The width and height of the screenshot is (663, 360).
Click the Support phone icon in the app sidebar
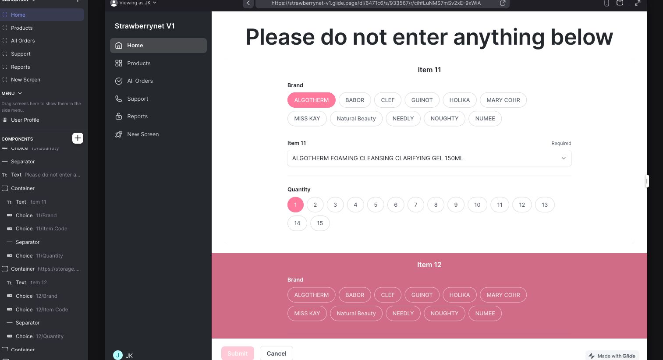(x=119, y=99)
